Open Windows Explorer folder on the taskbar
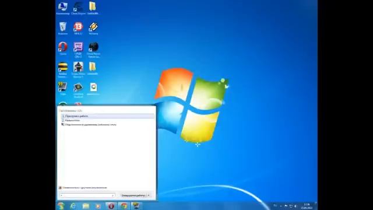This screenshot has width=373, height=210. 86,206
